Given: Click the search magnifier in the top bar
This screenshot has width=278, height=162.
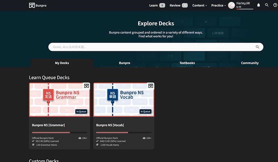Looking at the screenshot, I should [266, 5].
